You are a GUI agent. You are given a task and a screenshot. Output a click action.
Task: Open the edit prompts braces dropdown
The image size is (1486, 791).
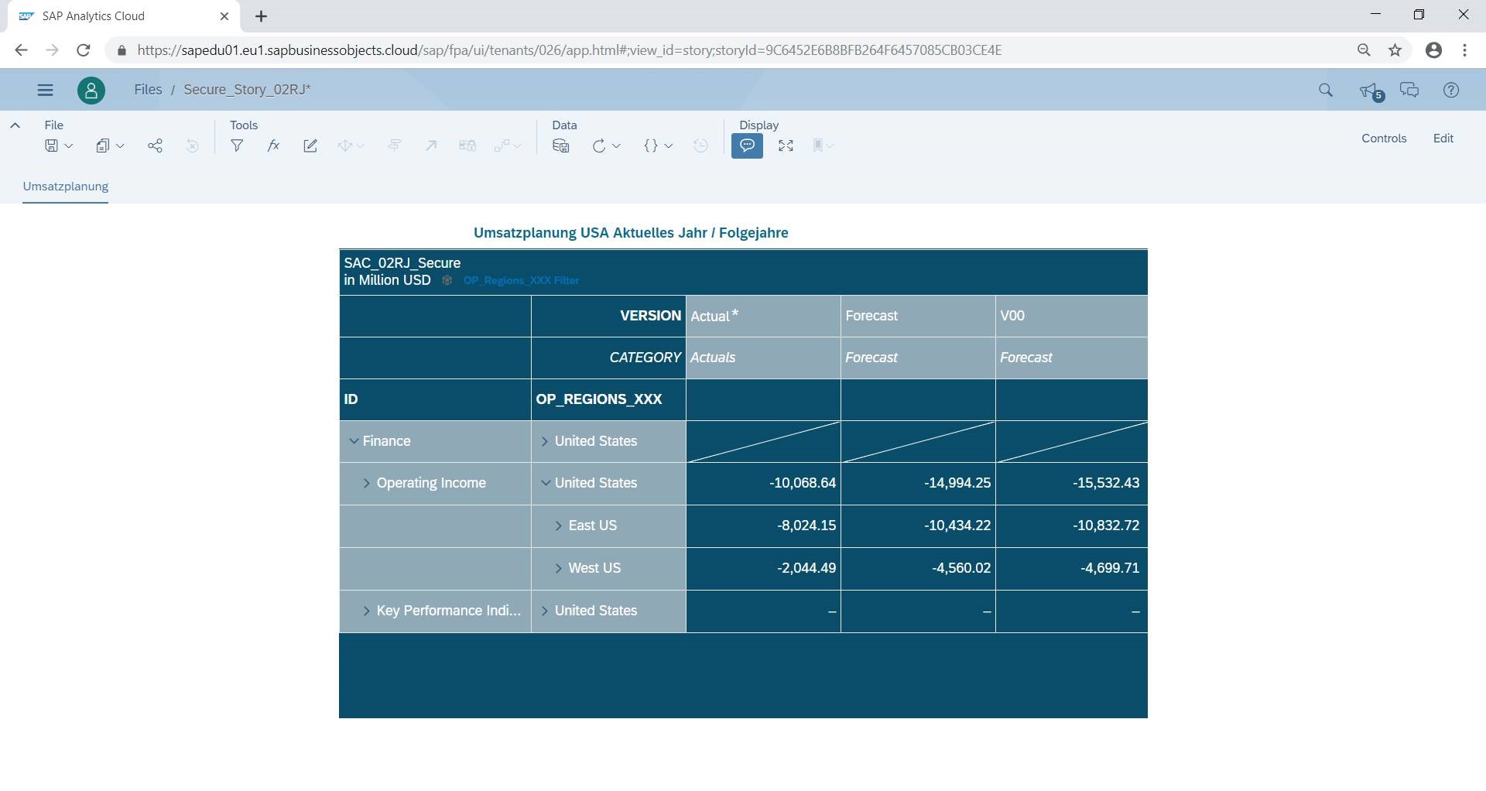click(x=658, y=146)
